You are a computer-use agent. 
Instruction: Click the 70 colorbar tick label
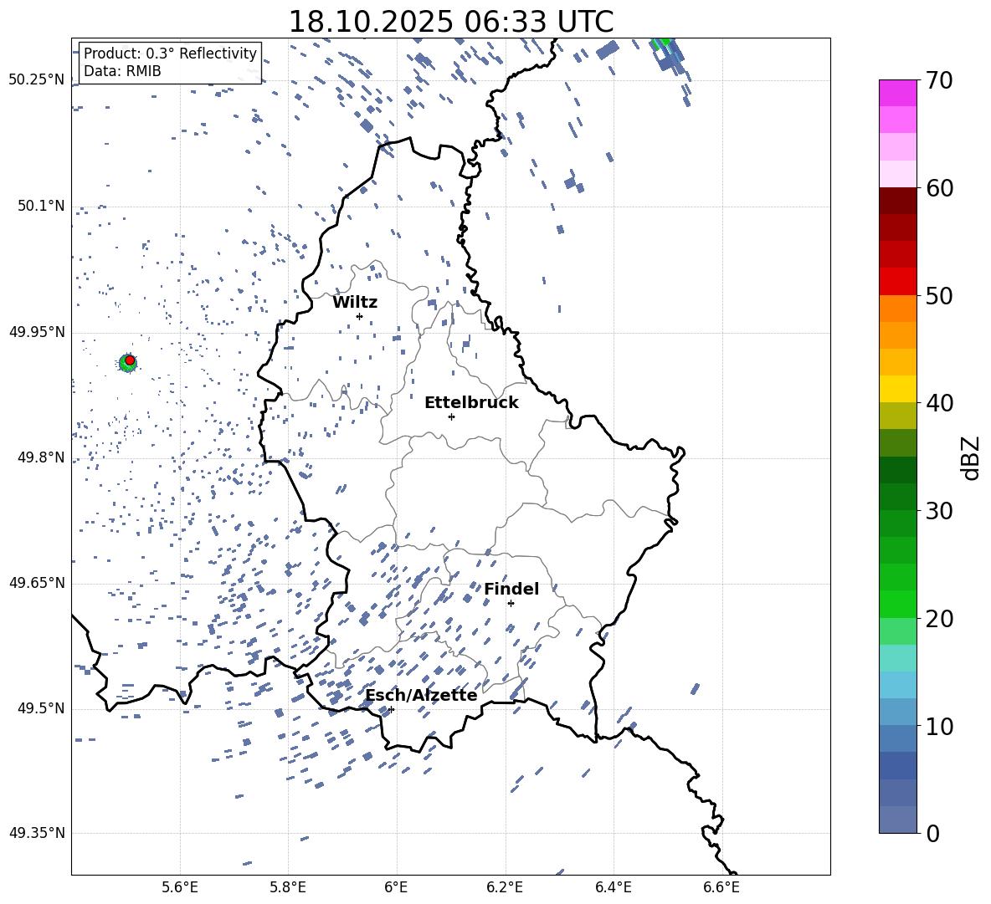(939, 80)
